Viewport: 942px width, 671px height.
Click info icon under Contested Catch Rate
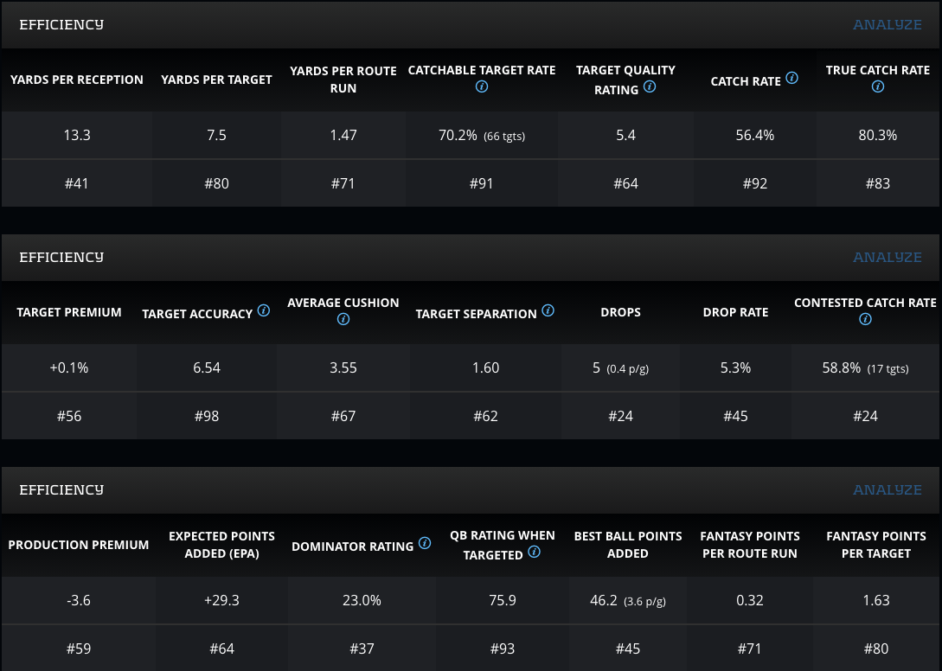click(865, 320)
